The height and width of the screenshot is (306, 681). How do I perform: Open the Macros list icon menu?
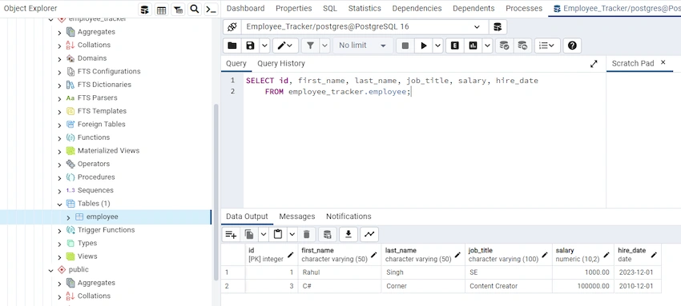546,46
